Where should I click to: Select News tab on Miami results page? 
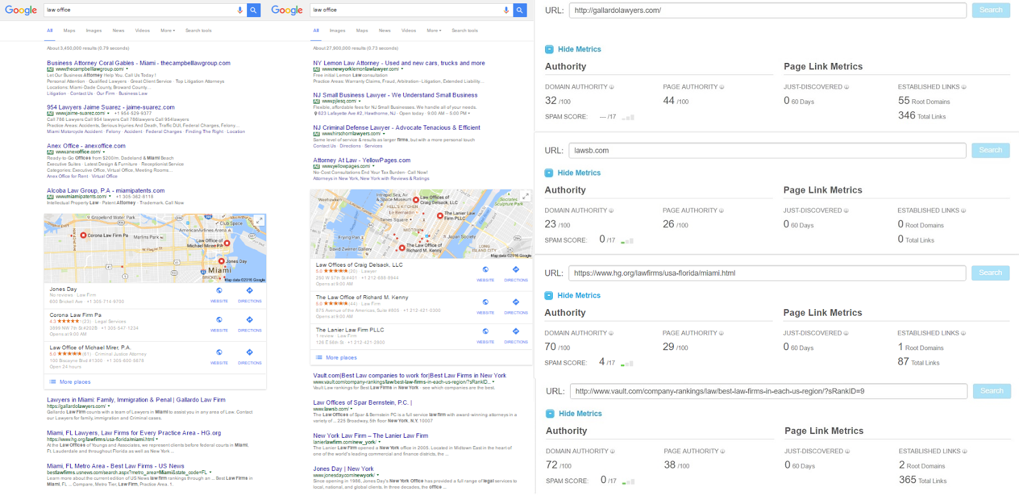[x=118, y=31]
